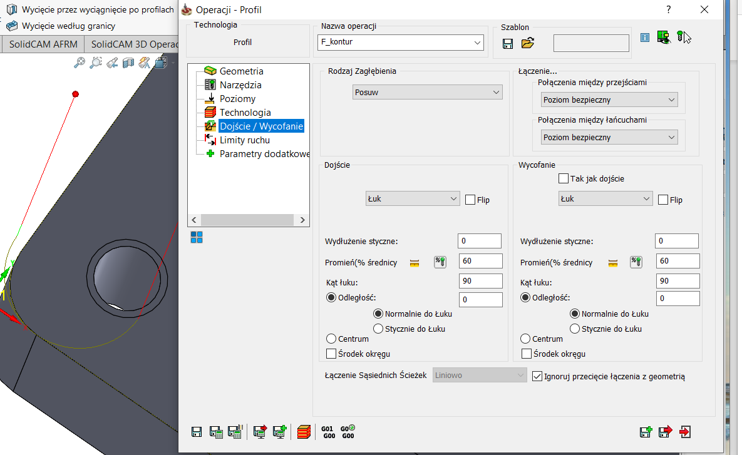Save the template using the Szablon floppy icon
This screenshot has height=455, width=742.
[x=508, y=44]
